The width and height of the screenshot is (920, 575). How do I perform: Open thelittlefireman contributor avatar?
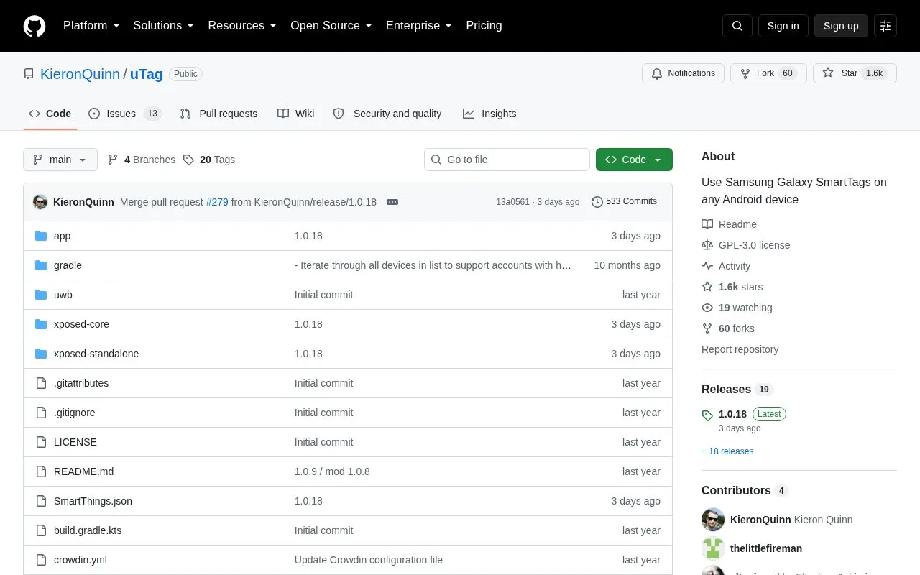tap(713, 548)
